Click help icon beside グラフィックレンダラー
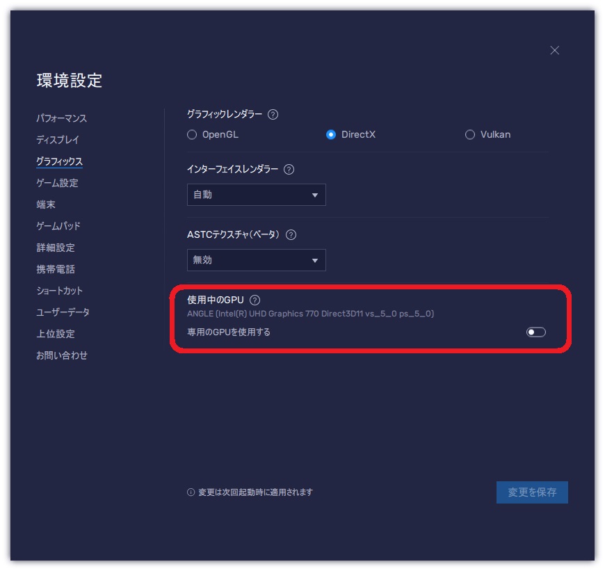 click(x=273, y=115)
